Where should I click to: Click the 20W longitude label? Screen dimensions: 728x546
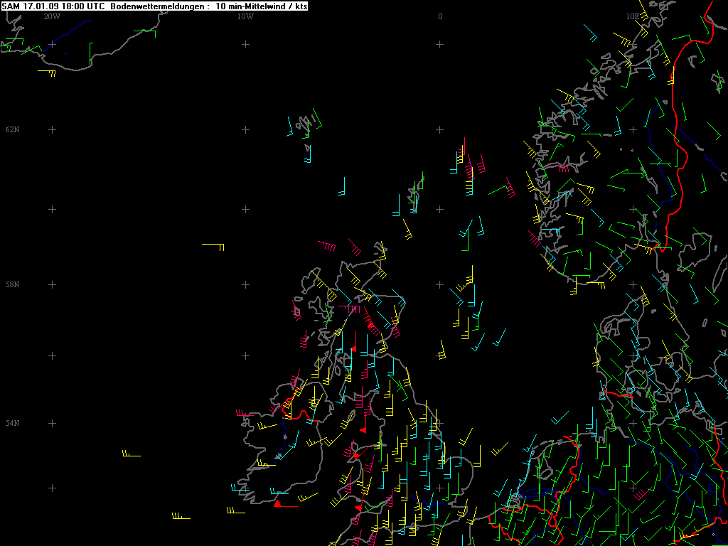point(52,17)
